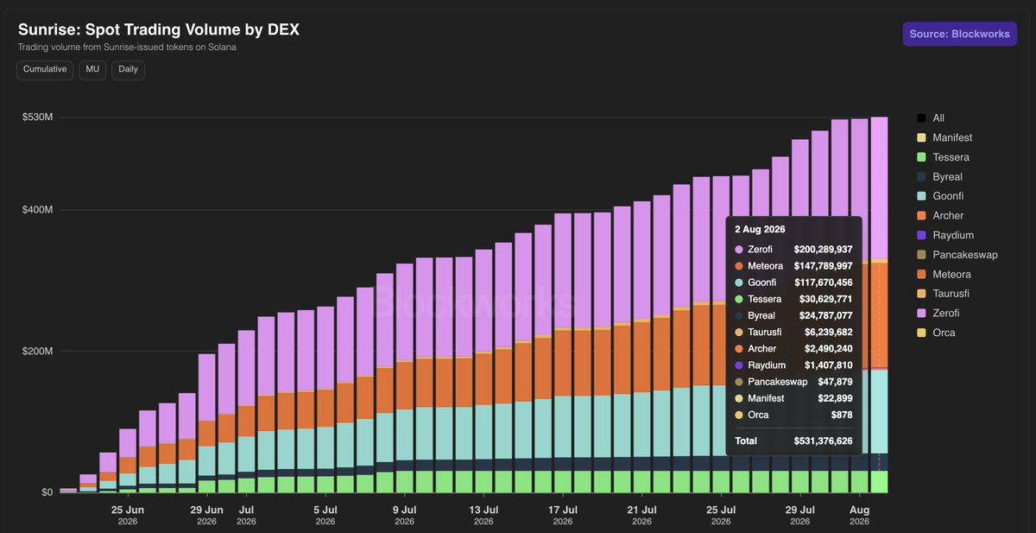Click the Total $531,376,626 tooltip value
The image size is (1036, 533).
pos(824,441)
